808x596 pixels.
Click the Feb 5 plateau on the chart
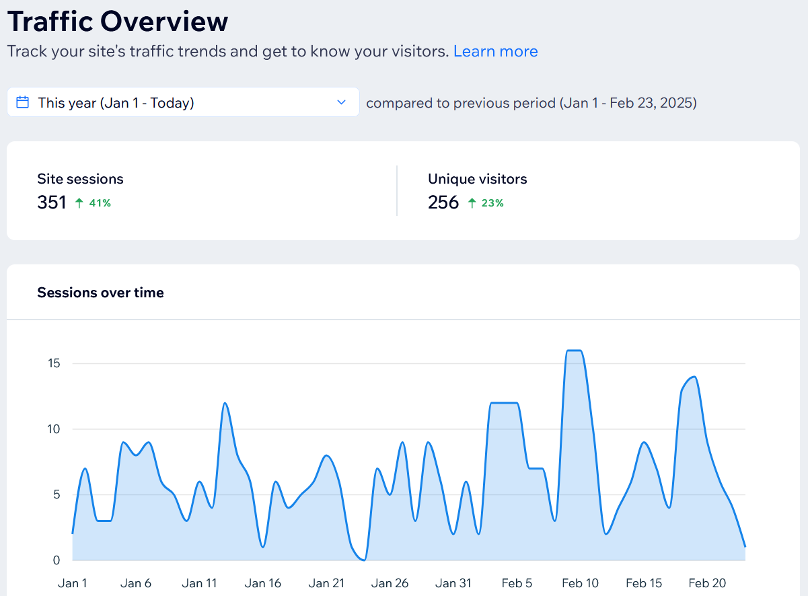coord(505,404)
